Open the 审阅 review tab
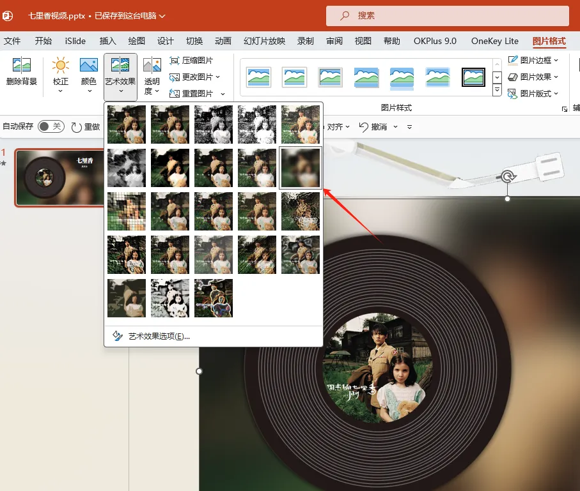This screenshot has height=491, width=580. [x=334, y=41]
